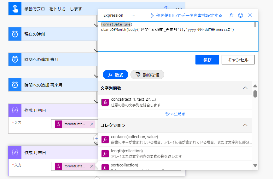Insert contains(collection, value) function
273x179 pixels.
(175, 139)
